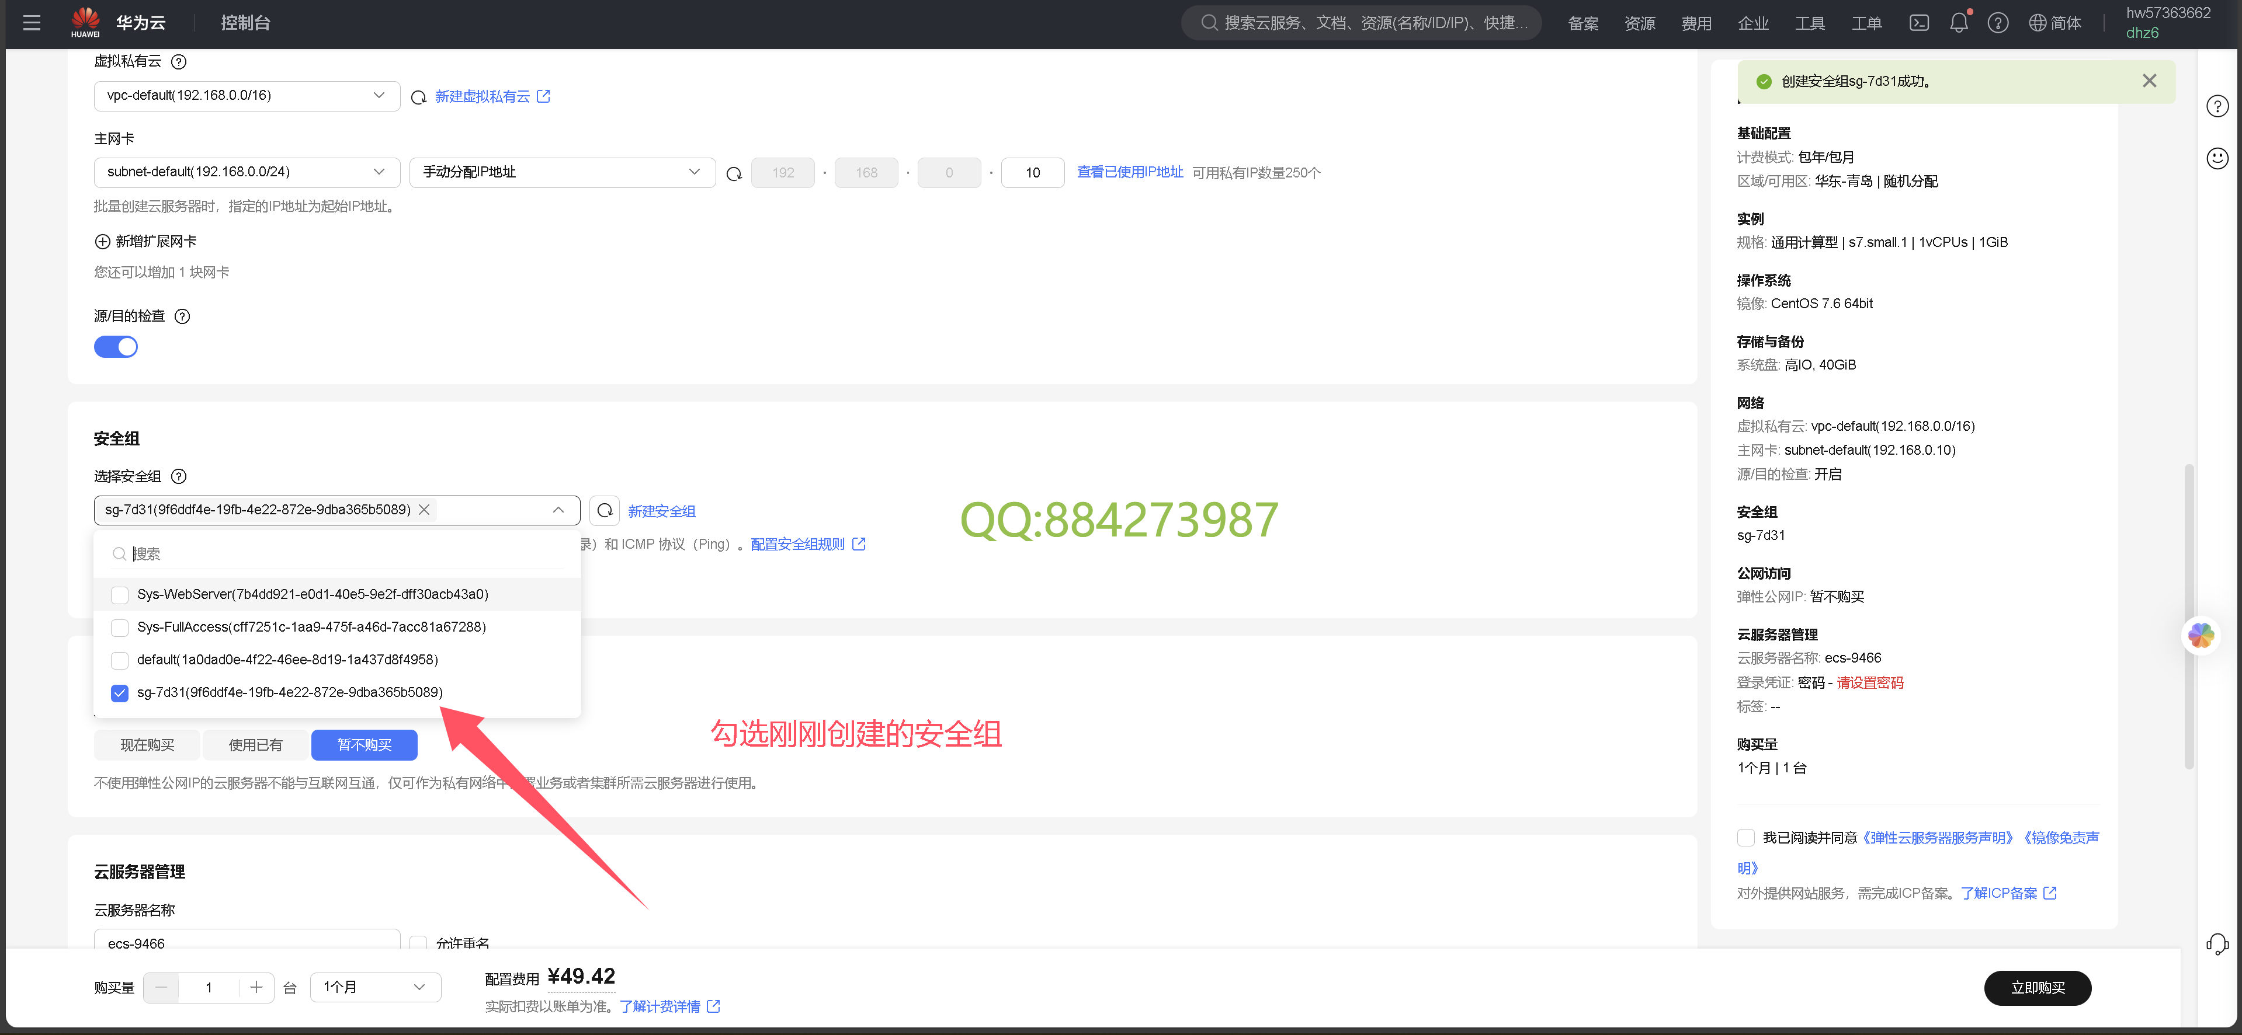The width and height of the screenshot is (2242, 1035).
Task: Increase the purchase quantity
Action: [256, 987]
